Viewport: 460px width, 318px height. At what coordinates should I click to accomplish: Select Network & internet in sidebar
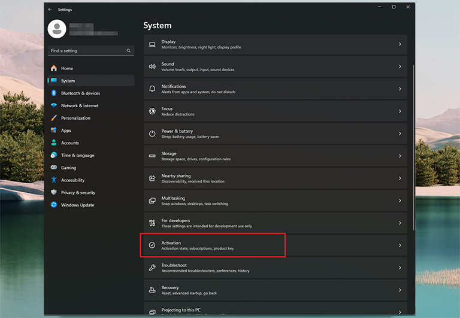tap(80, 105)
